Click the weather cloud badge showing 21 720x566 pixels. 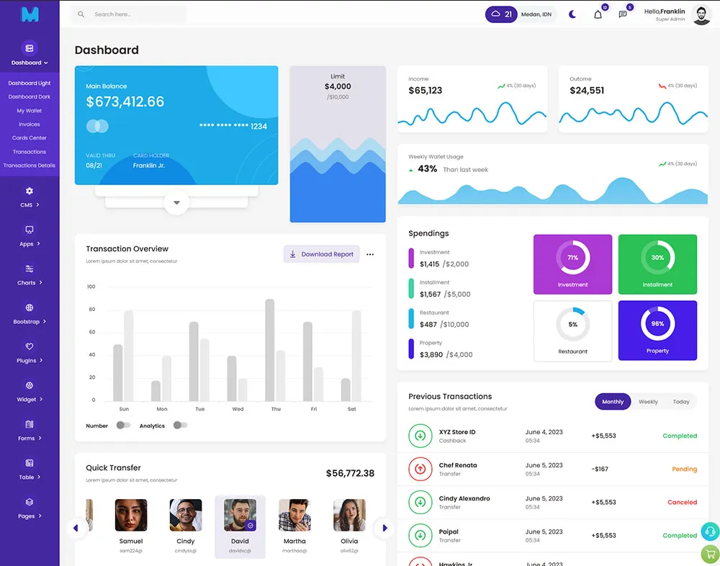pos(501,14)
